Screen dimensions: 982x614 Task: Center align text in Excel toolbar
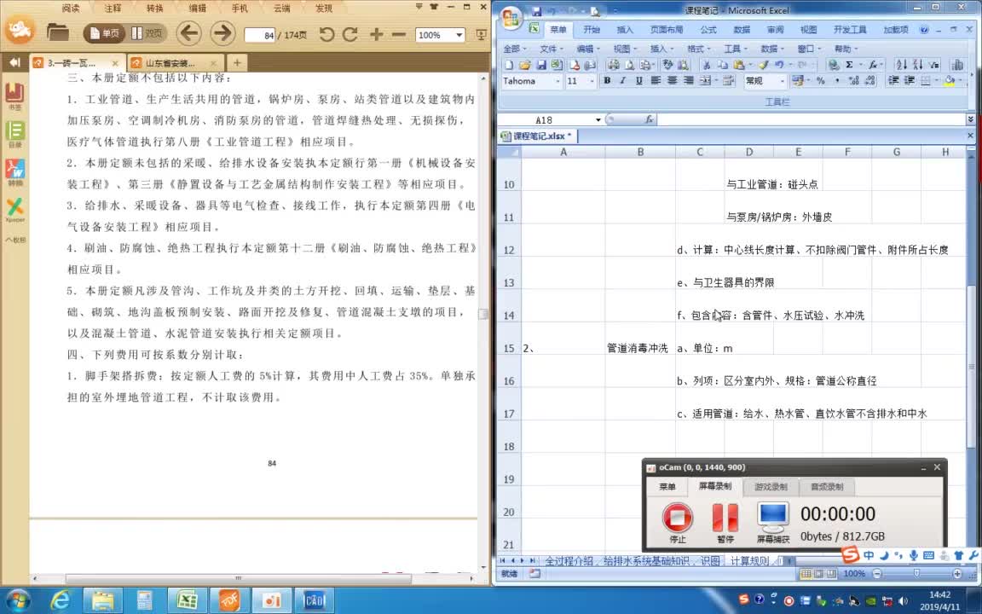(x=672, y=81)
